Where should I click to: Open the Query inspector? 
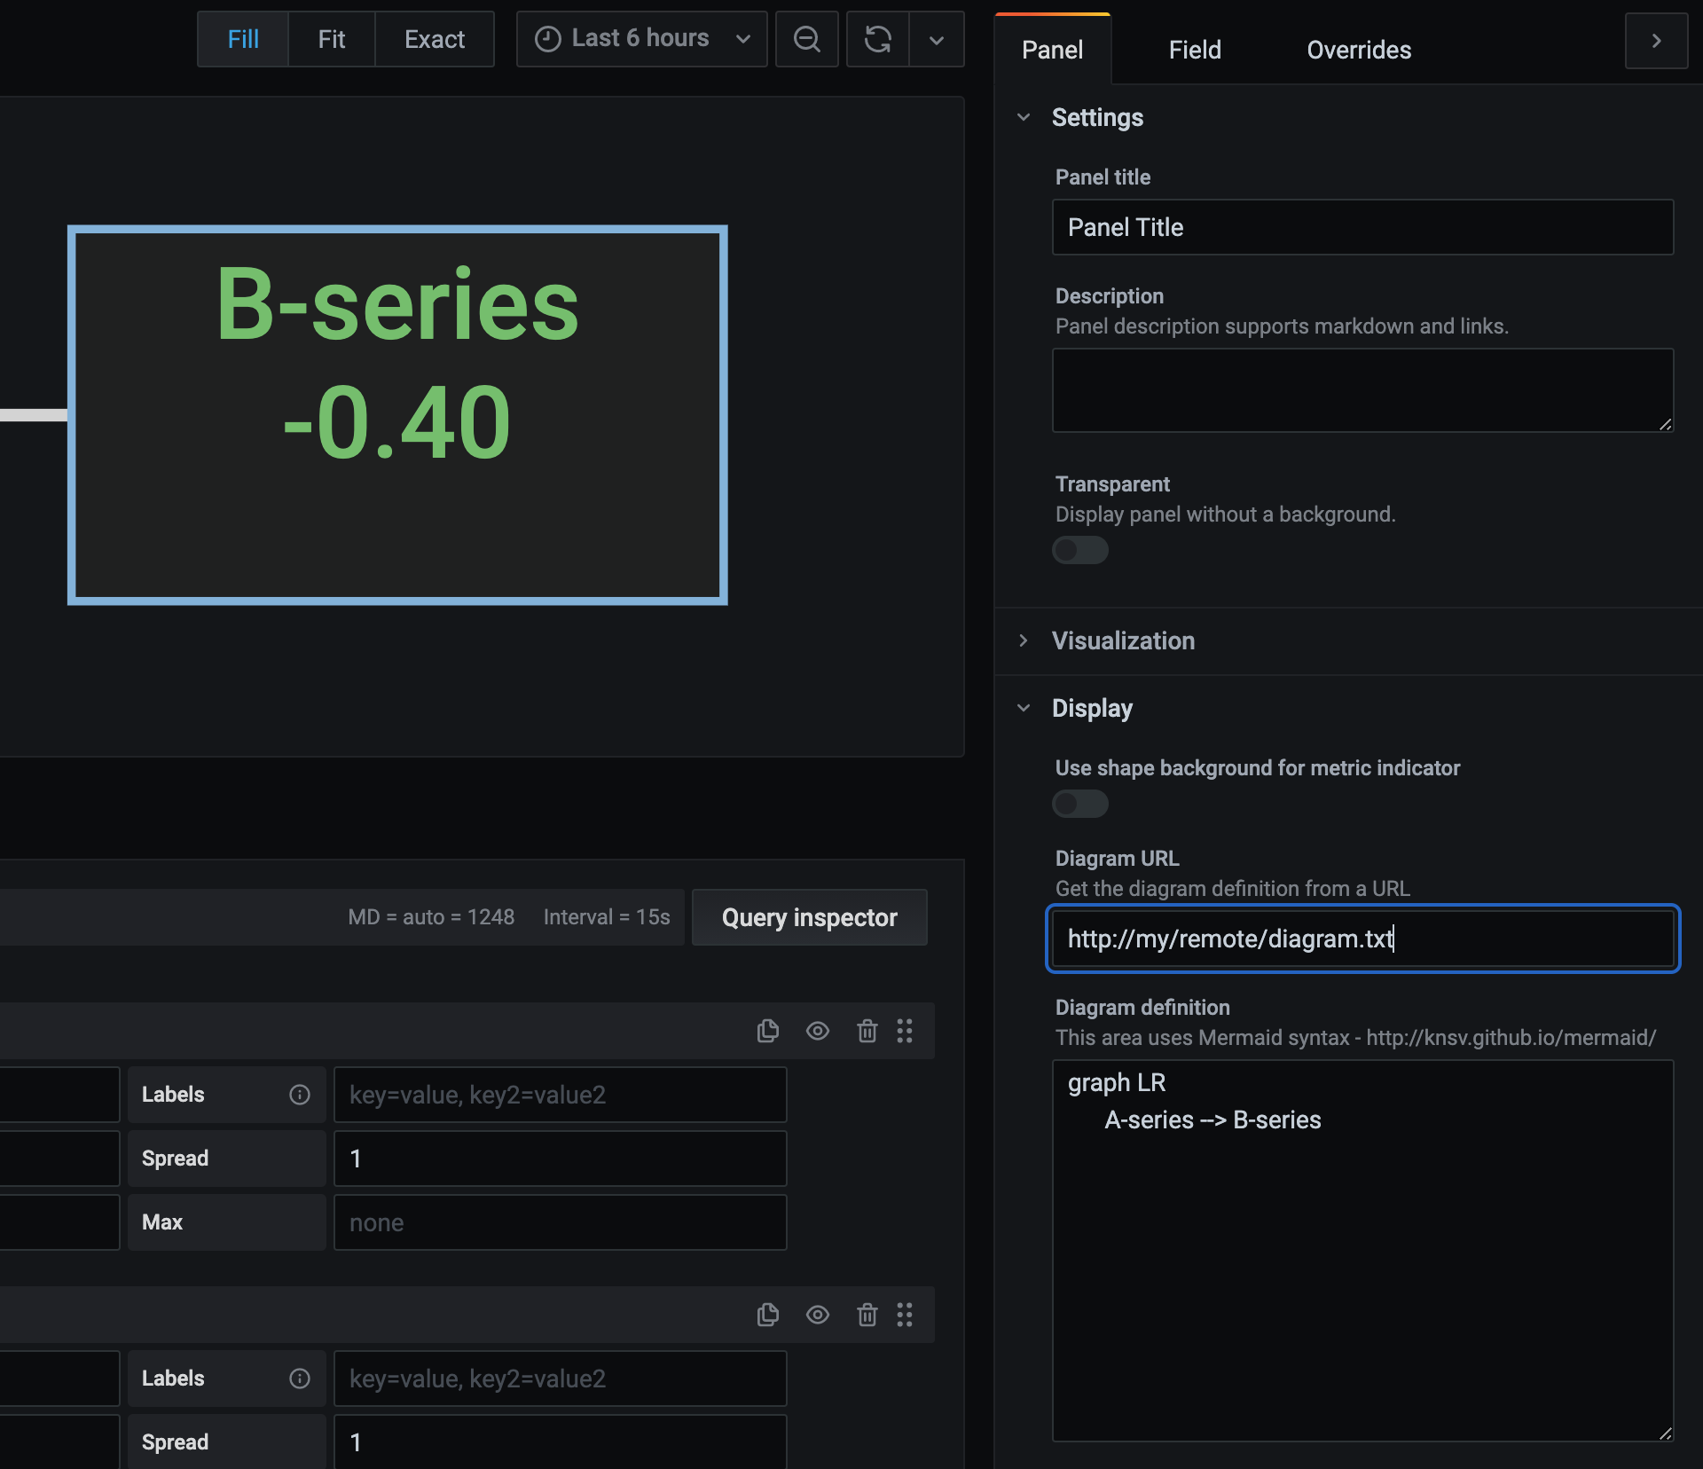(809, 917)
